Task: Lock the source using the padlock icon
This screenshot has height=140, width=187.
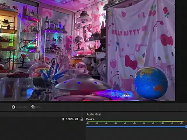Action: click(82, 119)
